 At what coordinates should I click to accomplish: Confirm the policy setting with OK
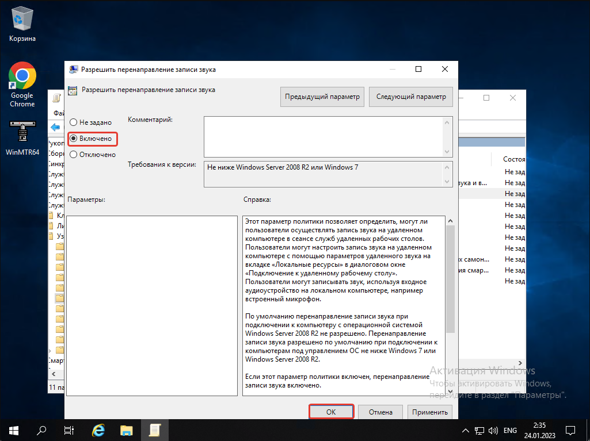(331, 412)
